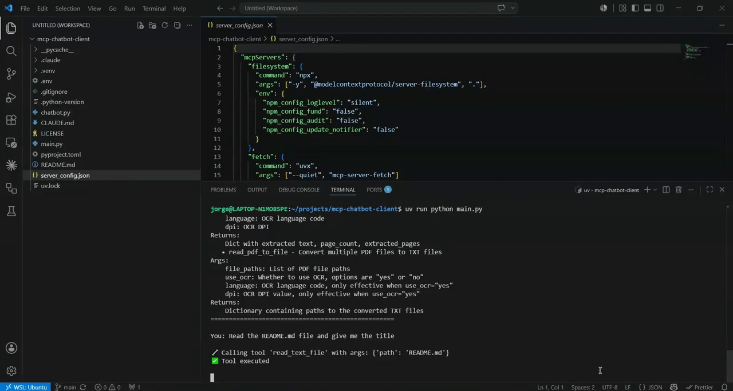The height and width of the screenshot is (391, 733).
Task: Open Explorer views and more actions menu
Action: (190, 25)
